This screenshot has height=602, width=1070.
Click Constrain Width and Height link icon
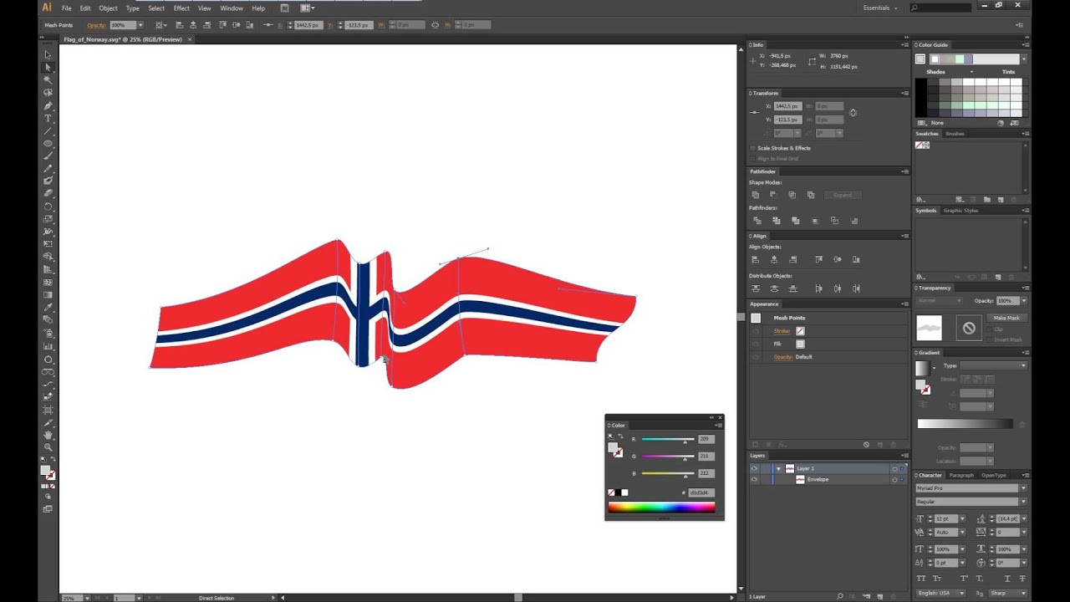[x=853, y=113]
